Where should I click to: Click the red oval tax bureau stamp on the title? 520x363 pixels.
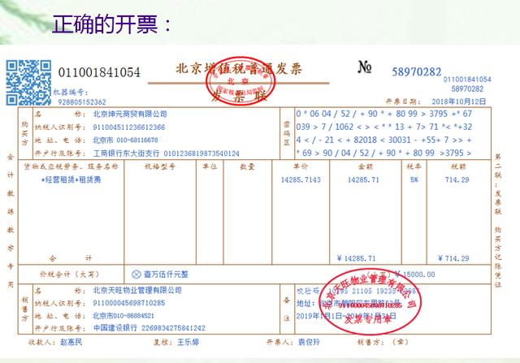[240, 81]
